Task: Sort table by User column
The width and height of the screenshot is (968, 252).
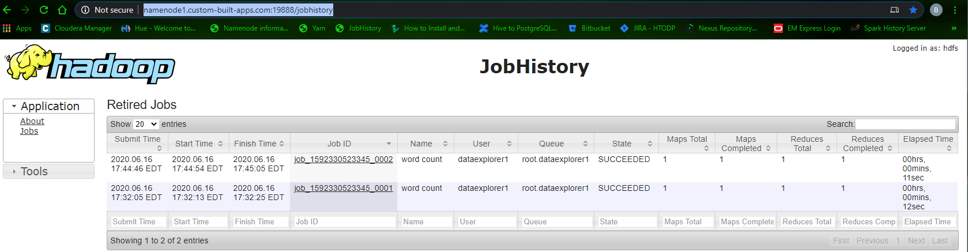Action: tap(486, 143)
